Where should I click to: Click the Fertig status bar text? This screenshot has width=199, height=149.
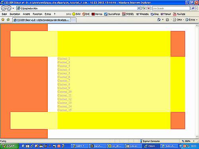[3, 141]
